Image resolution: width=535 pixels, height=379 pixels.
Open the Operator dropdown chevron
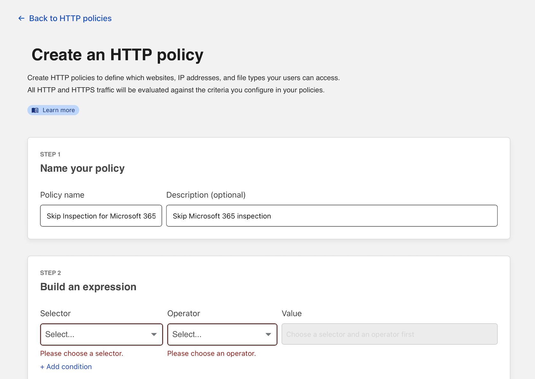pos(268,334)
